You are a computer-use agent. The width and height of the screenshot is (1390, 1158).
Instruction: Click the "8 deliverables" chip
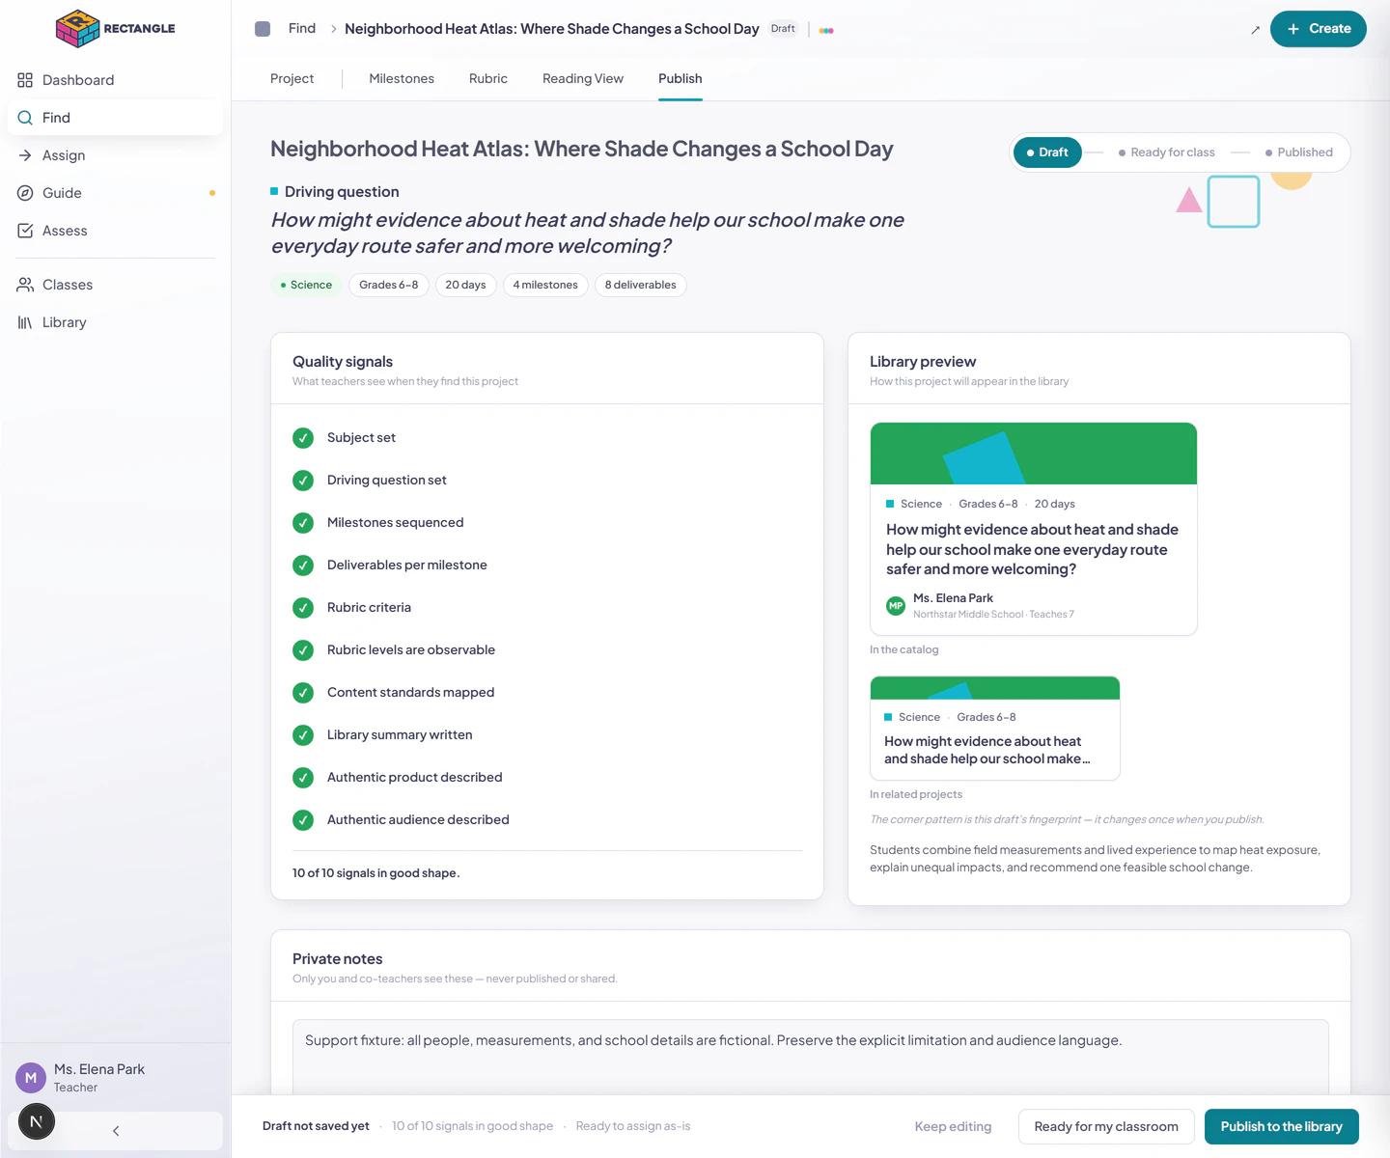pyautogui.click(x=641, y=286)
